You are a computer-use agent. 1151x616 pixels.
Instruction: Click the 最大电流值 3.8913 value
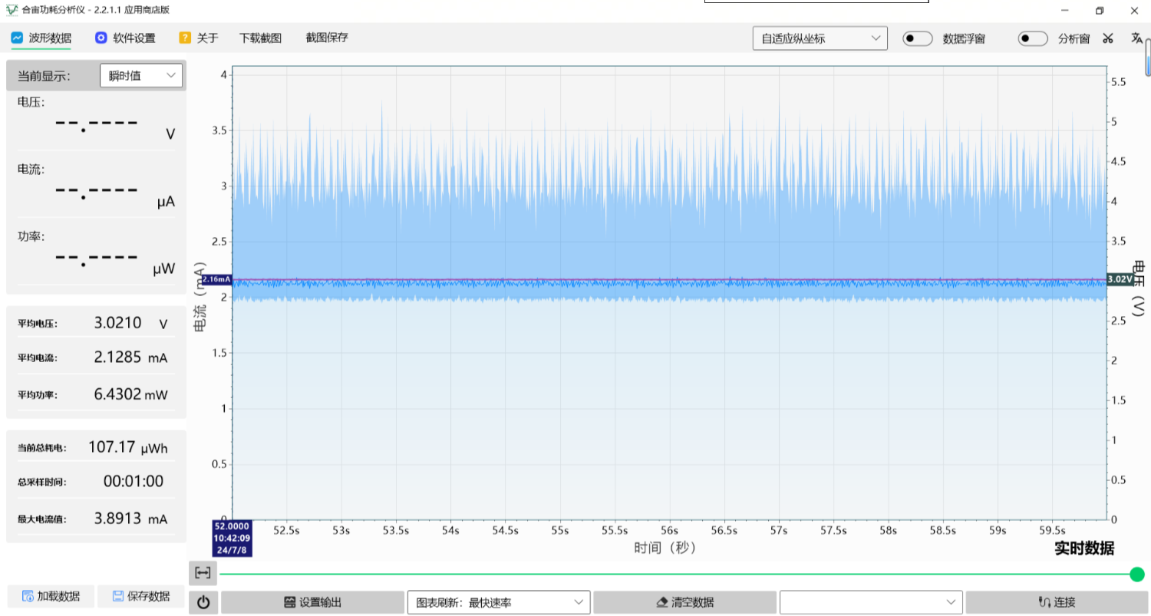coord(117,518)
